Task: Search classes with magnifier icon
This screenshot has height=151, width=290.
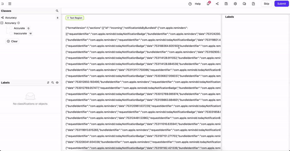Action: (x=57, y=11)
